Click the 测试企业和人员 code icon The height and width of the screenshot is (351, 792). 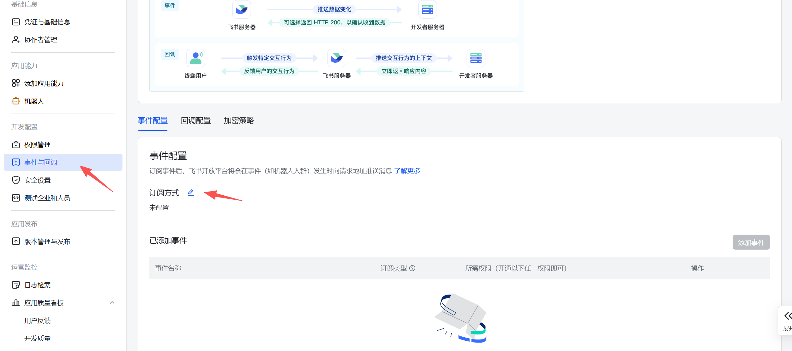pyautogui.click(x=16, y=198)
